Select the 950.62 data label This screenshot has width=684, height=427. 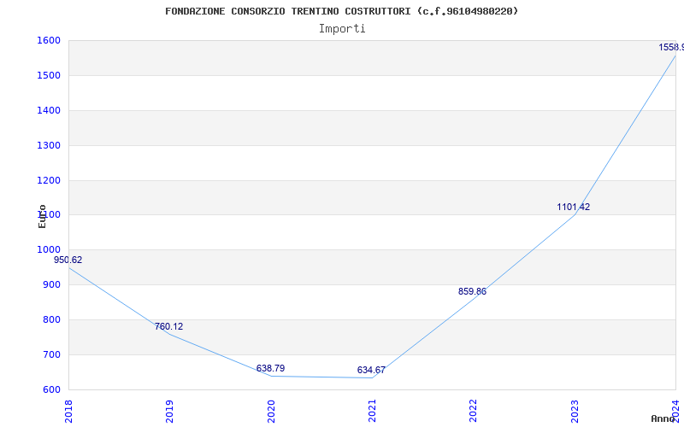[x=68, y=260]
